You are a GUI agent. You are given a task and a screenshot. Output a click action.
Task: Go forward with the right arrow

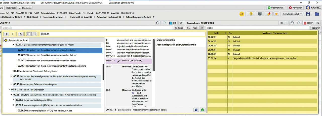[x=13, y=34]
